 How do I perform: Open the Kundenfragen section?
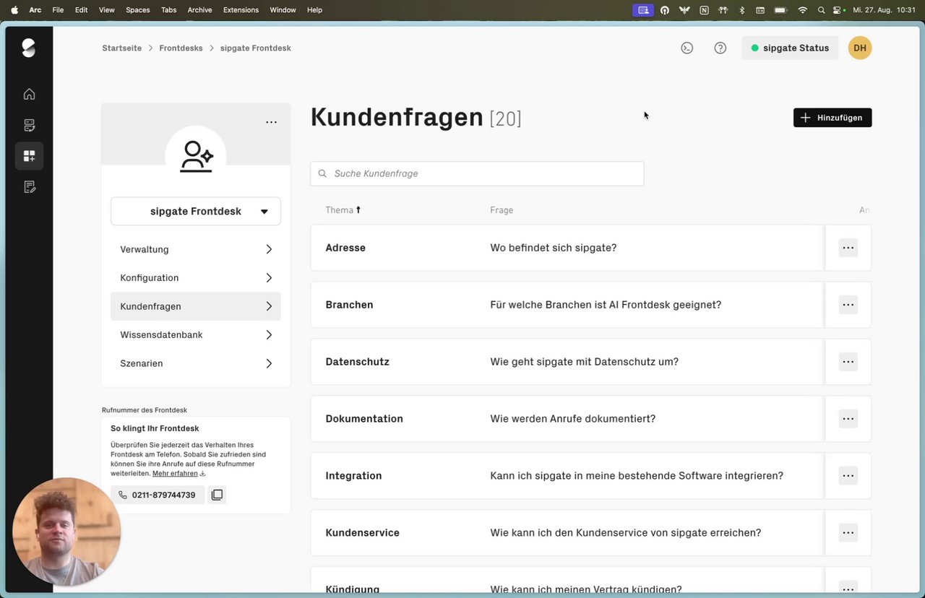pos(196,306)
